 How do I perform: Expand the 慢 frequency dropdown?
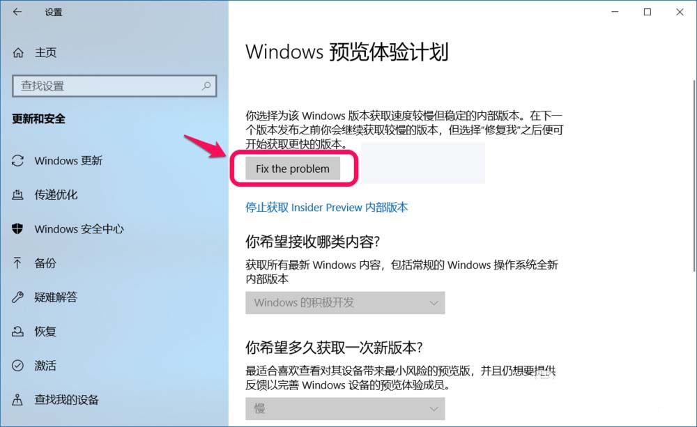(345, 408)
